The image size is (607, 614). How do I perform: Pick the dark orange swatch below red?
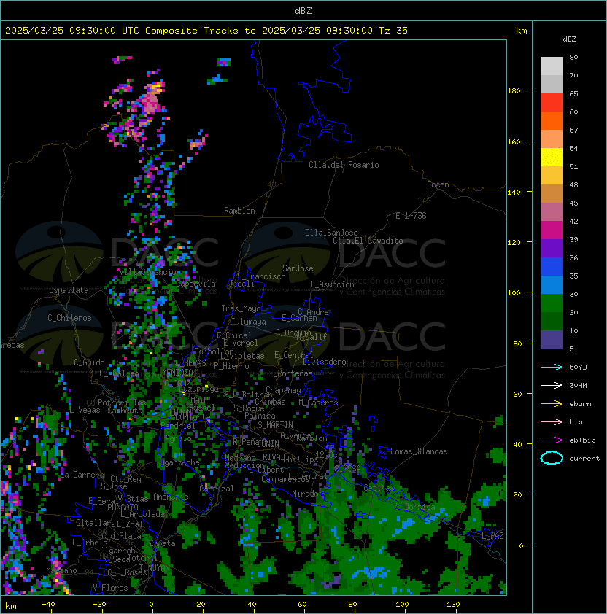coord(552,120)
